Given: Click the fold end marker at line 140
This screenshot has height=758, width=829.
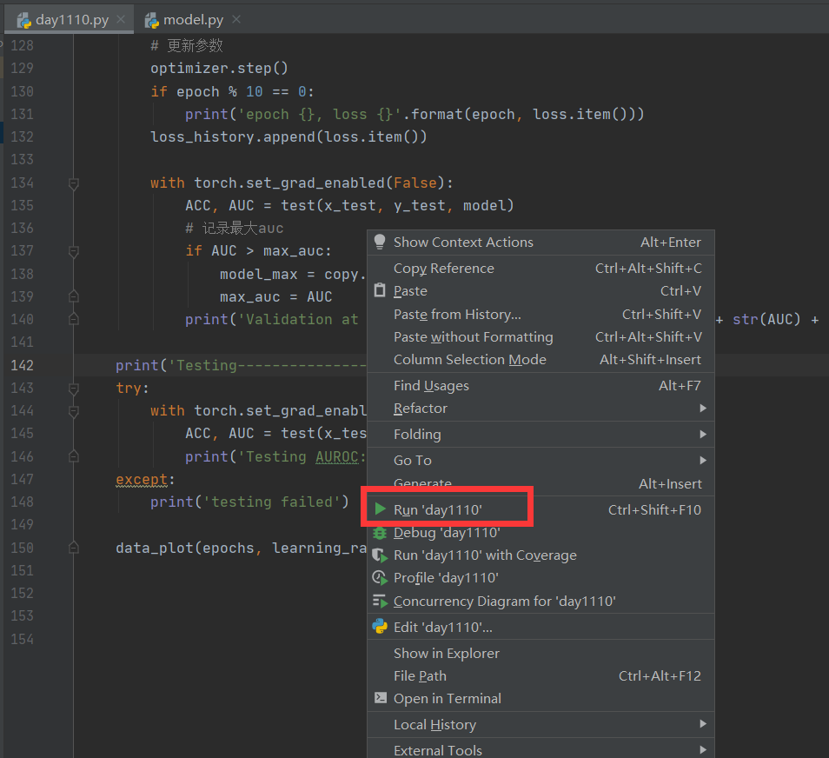Looking at the screenshot, I should [x=74, y=319].
